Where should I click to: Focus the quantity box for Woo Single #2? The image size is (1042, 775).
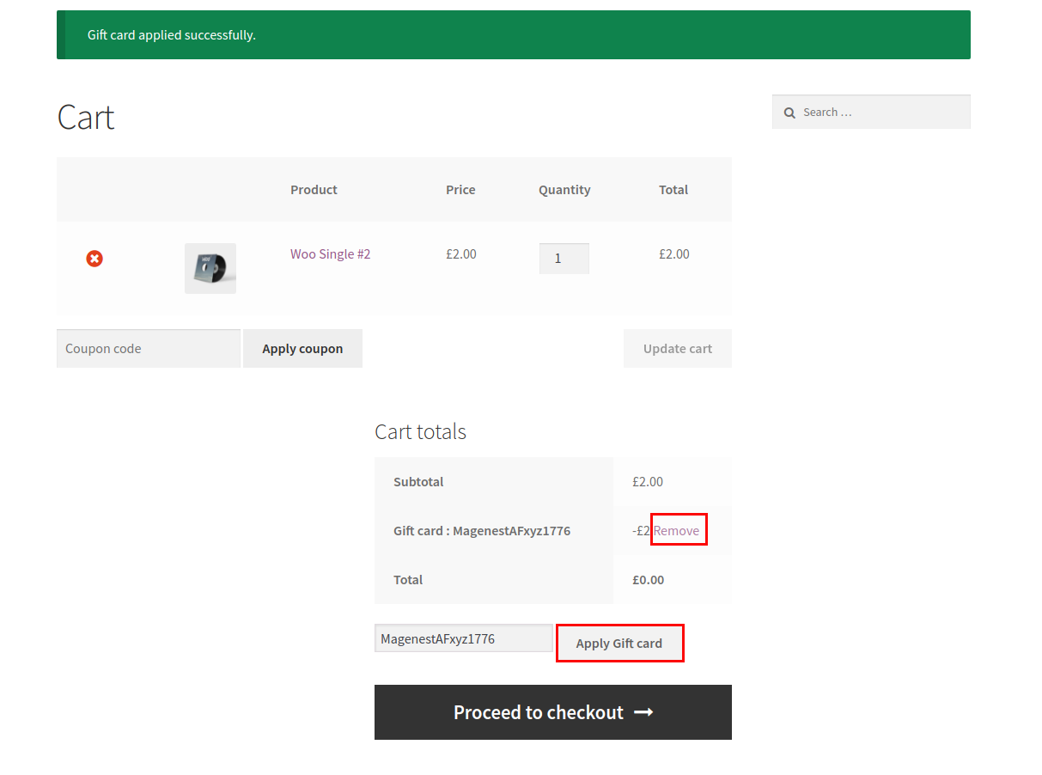pos(564,259)
